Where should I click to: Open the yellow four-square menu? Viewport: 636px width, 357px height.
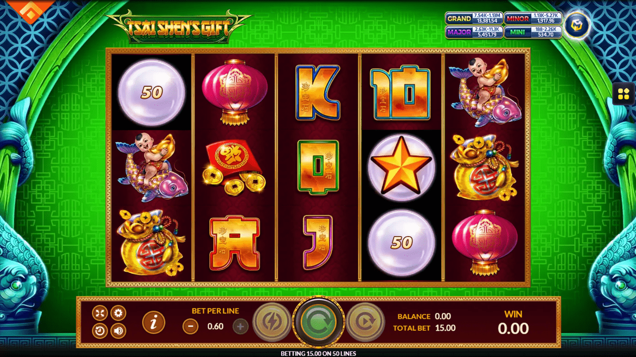coord(623,93)
